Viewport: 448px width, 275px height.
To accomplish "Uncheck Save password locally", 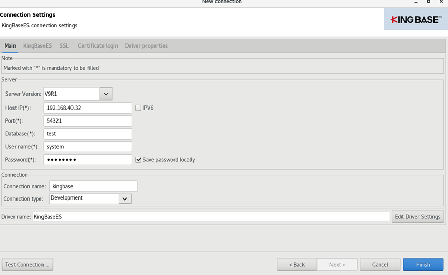I will pos(138,160).
